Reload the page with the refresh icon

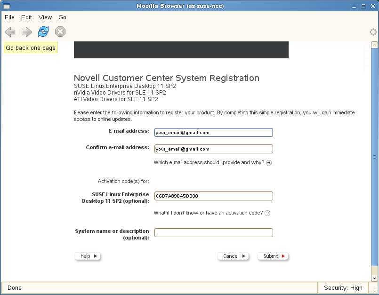[43, 32]
